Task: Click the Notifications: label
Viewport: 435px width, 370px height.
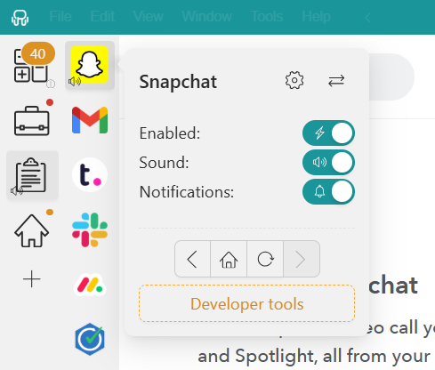Action: [187, 192]
